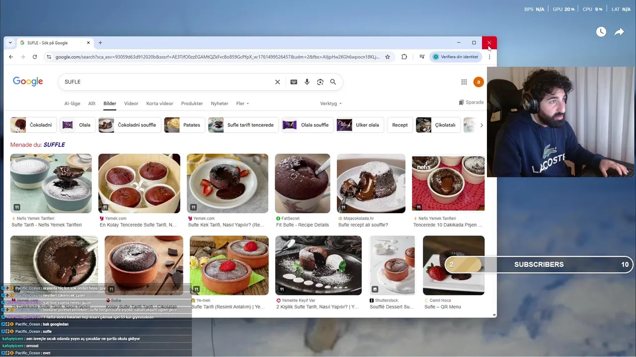Open the FatSecret Fit Sufle image
The width and height of the screenshot is (636, 357).
pyautogui.click(x=303, y=183)
